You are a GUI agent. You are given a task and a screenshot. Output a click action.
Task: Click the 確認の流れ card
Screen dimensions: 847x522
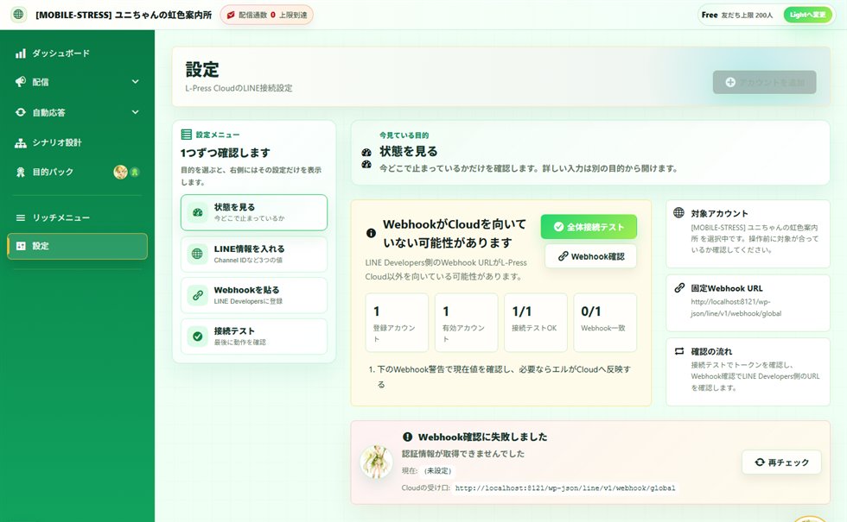748,372
